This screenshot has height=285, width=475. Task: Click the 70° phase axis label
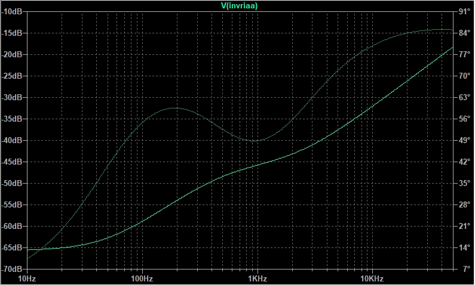pos(464,76)
